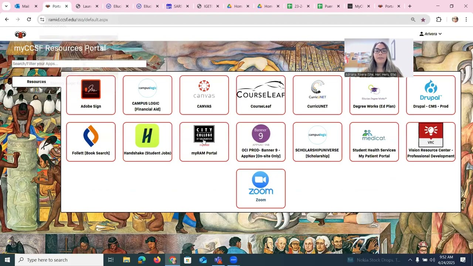Click the zoom magnifier icon in address bar
Image resolution: width=473 pixels, height=266 pixels.
click(x=413, y=20)
